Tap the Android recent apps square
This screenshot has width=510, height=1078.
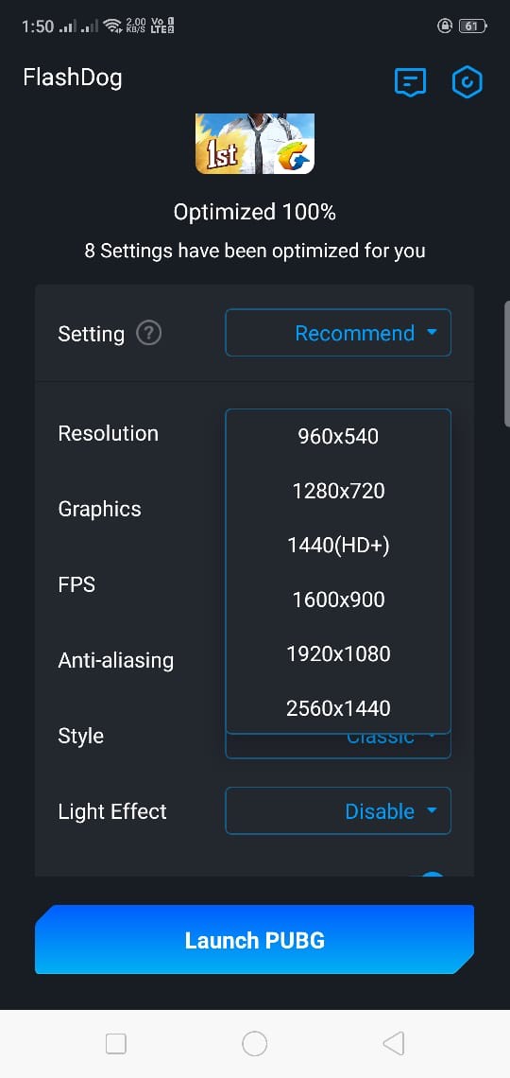tap(116, 1044)
